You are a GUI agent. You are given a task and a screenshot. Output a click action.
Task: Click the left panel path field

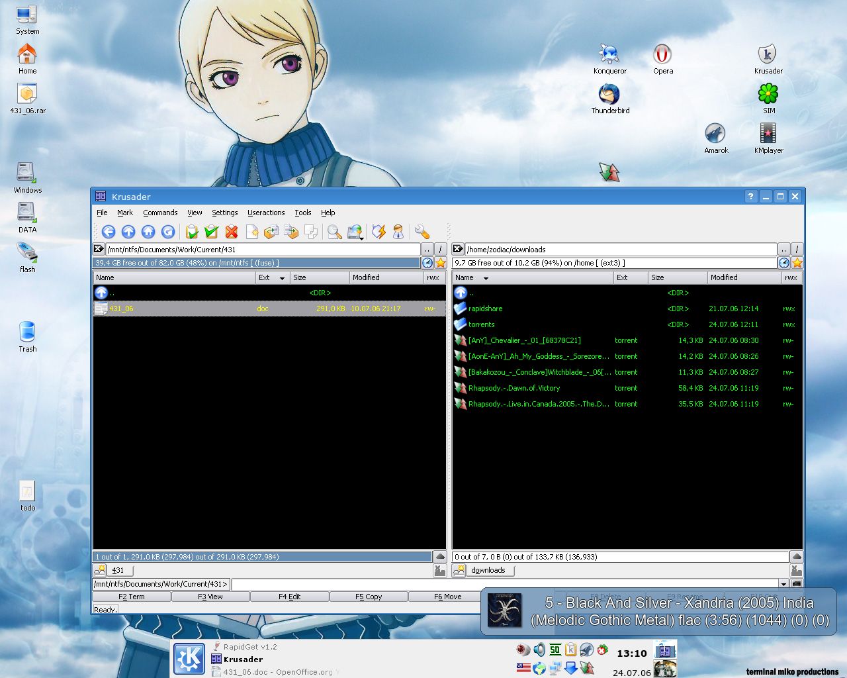(x=263, y=250)
